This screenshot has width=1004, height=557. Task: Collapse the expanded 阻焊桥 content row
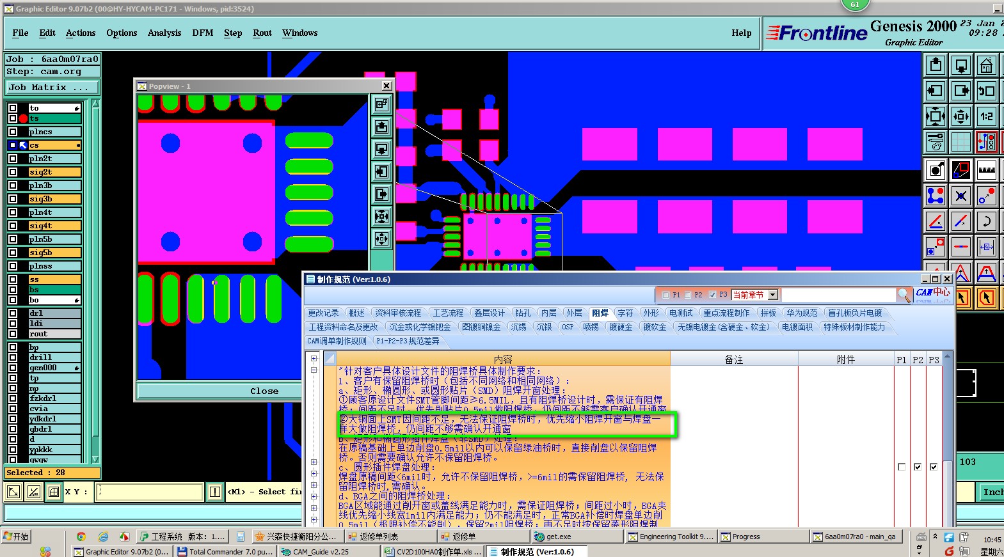click(x=314, y=370)
